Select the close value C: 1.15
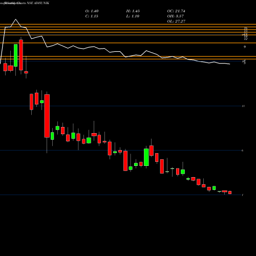256x256 pixels. [92, 16]
